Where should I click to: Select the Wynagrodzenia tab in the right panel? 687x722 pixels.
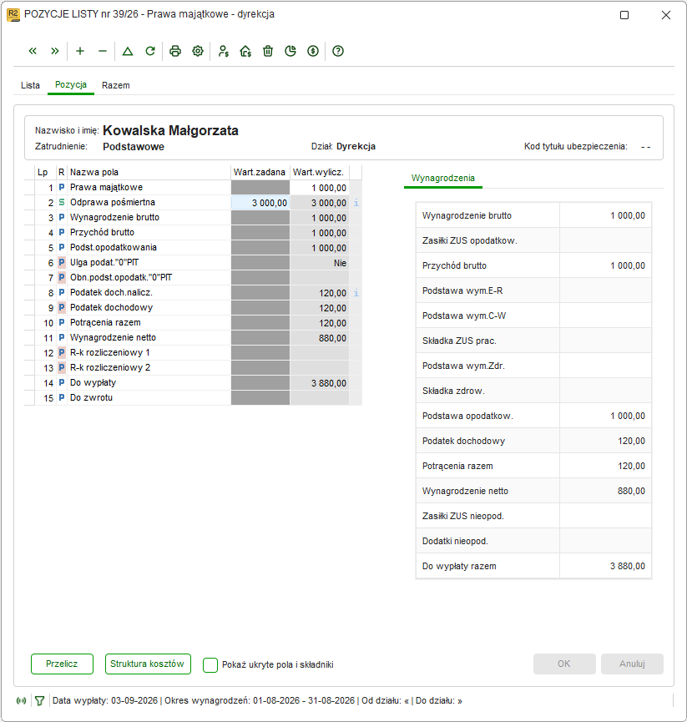pos(443,178)
